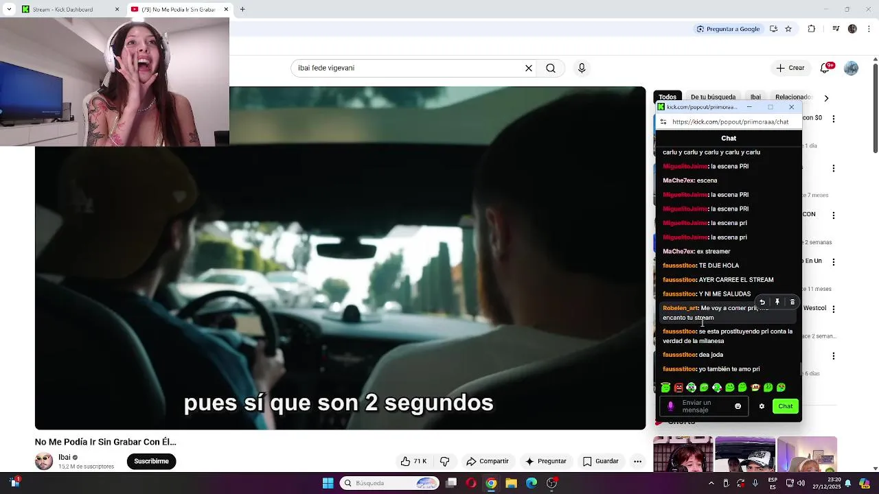879x494 pixels.
Task: Click the Preguntar button under the video
Action: pyautogui.click(x=545, y=461)
